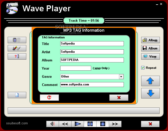This screenshot has height=131, width=168.
Task: Click the Album input field
Action: click(92, 60)
